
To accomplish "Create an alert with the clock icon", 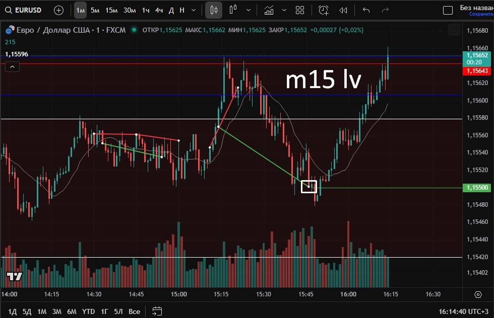I will (x=324, y=10).
